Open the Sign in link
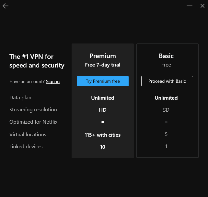208x197 pixels. (x=53, y=81)
